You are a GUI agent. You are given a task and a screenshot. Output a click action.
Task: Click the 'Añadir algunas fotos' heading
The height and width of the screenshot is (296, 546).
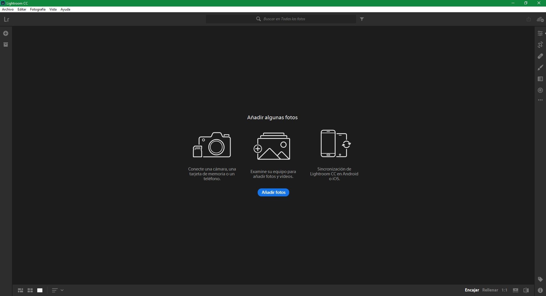pyautogui.click(x=272, y=118)
